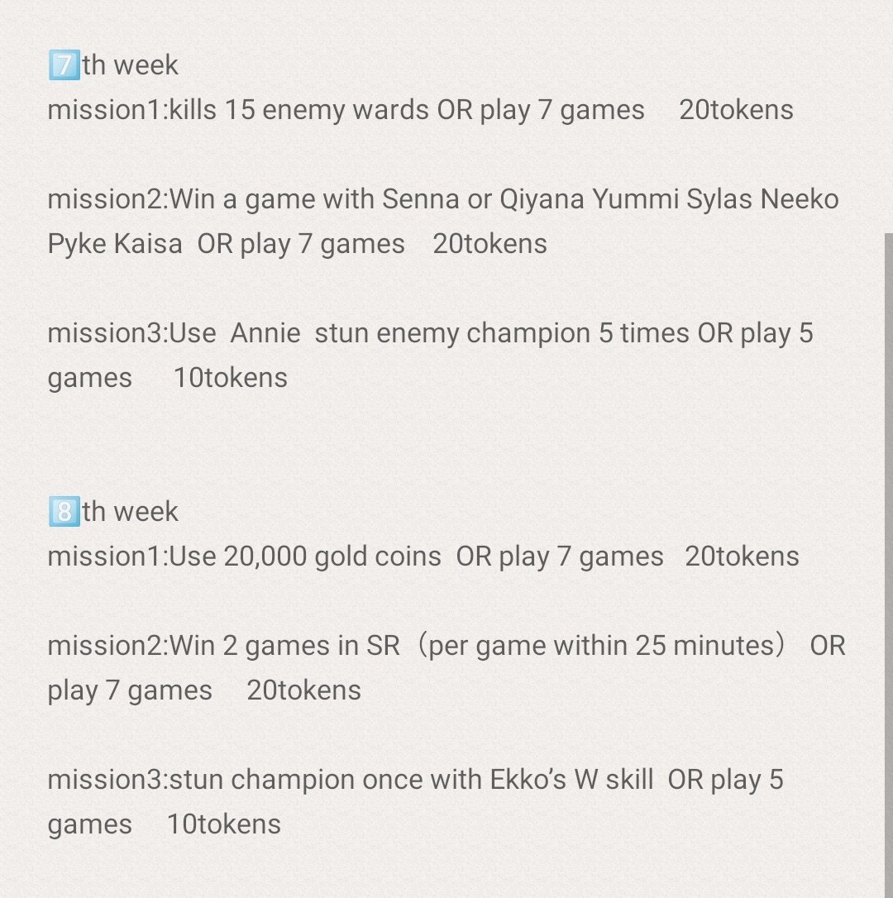Click the words "Pyke Kaisa"
Screen dimensions: 893x898
(x=115, y=244)
